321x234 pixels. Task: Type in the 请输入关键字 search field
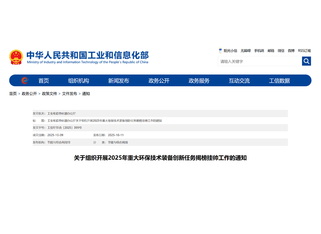coord(260,61)
